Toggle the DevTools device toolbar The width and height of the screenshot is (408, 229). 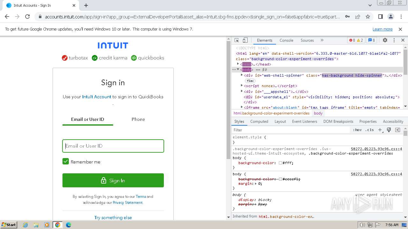pos(245,40)
